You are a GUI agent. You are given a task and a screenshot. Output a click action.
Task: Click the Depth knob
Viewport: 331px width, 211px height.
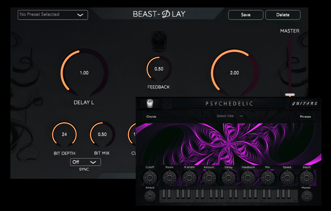pyautogui.click(x=307, y=178)
